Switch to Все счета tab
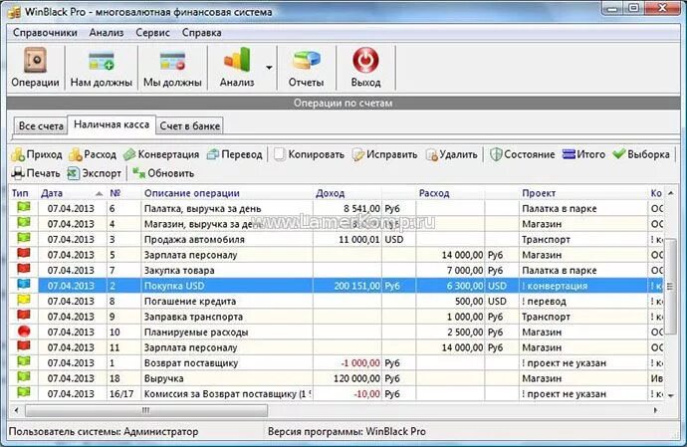 [x=41, y=126]
